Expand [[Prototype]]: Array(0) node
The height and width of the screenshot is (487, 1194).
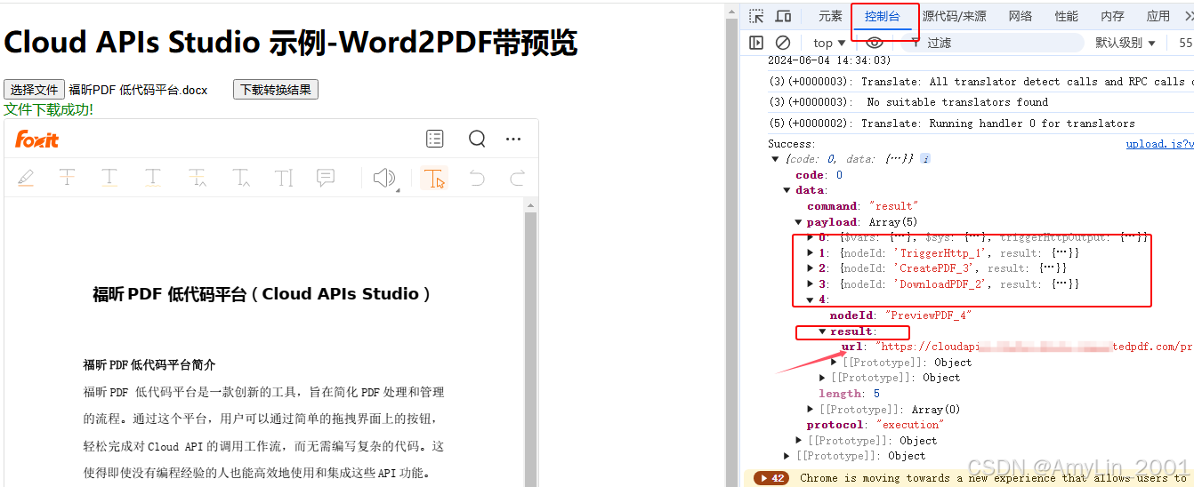pyautogui.click(x=810, y=409)
